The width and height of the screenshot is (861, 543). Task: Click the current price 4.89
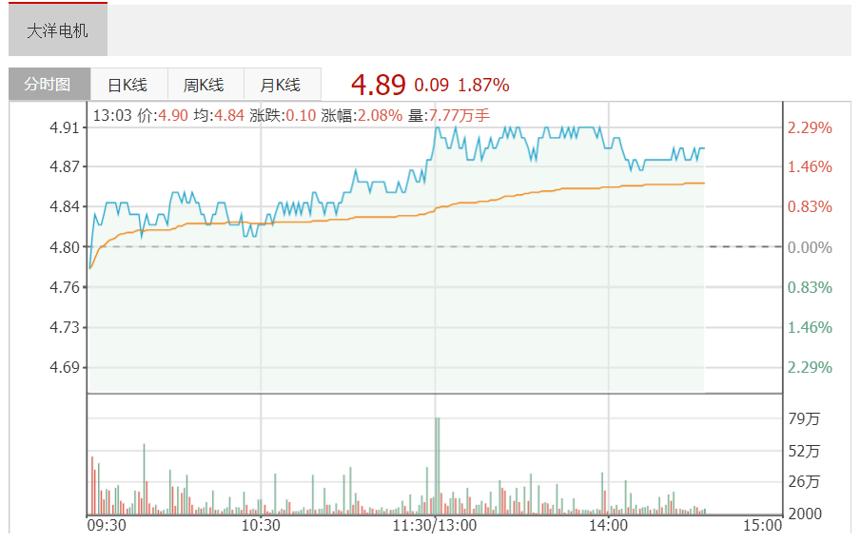tap(379, 85)
